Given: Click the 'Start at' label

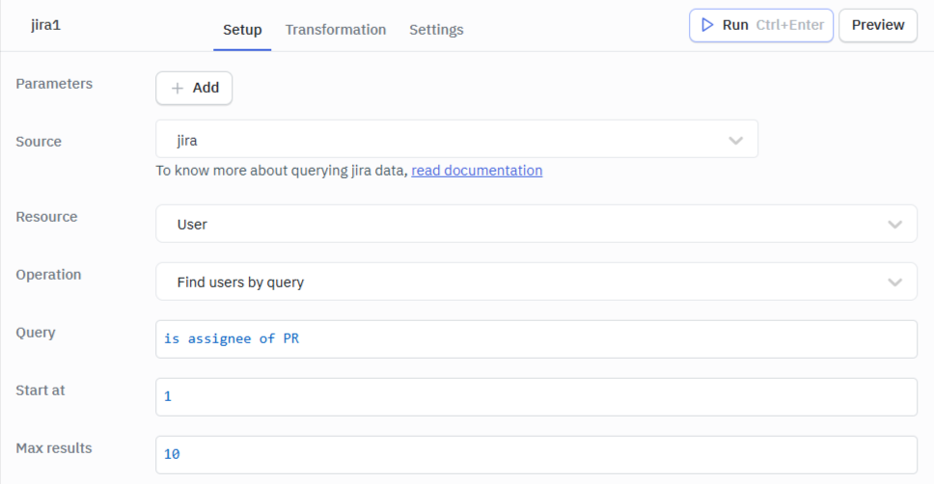Looking at the screenshot, I should 41,390.
